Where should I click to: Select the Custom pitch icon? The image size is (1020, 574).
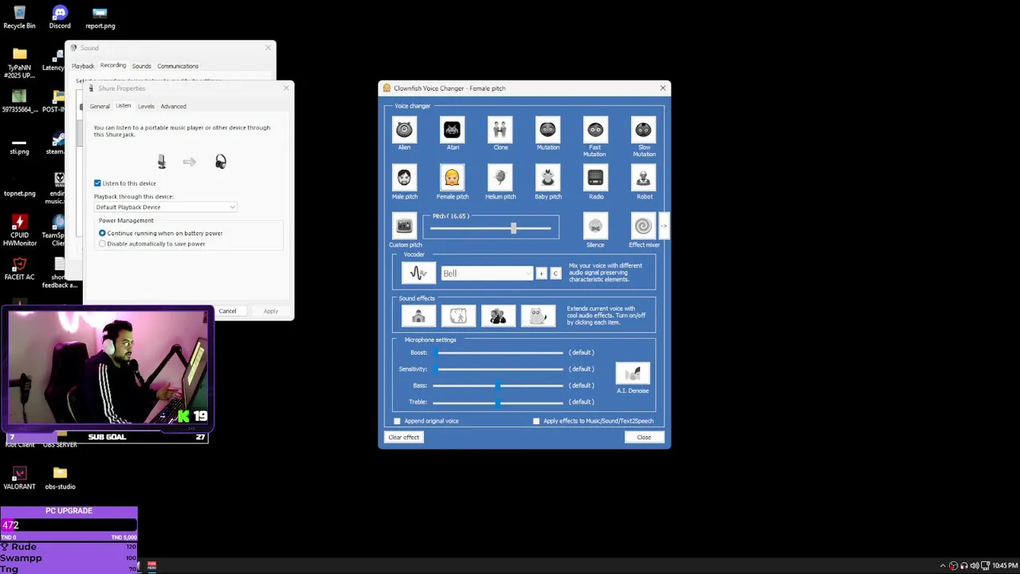tap(405, 226)
